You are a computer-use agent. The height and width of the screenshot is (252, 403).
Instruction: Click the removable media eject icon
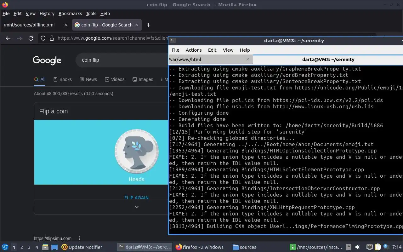pyautogui.click(x=349, y=247)
